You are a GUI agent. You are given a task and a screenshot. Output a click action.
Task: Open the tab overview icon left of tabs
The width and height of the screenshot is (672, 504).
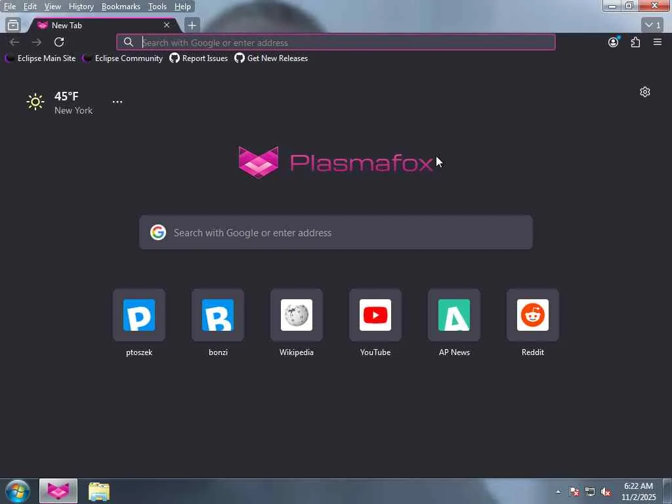click(13, 26)
